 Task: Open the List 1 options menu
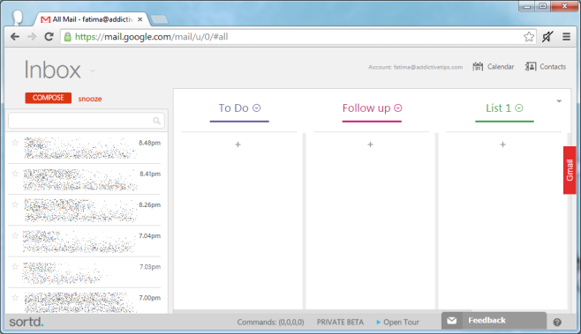tap(519, 108)
